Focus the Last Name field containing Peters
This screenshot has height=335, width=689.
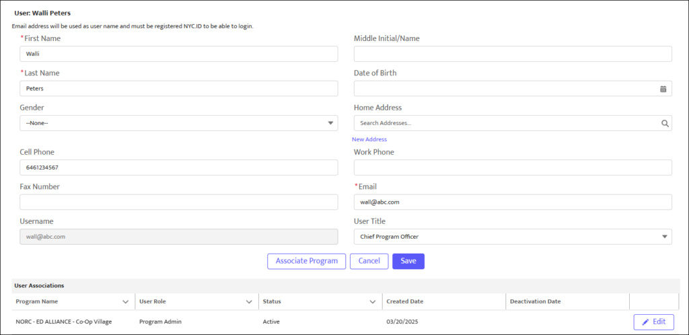[x=179, y=88]
